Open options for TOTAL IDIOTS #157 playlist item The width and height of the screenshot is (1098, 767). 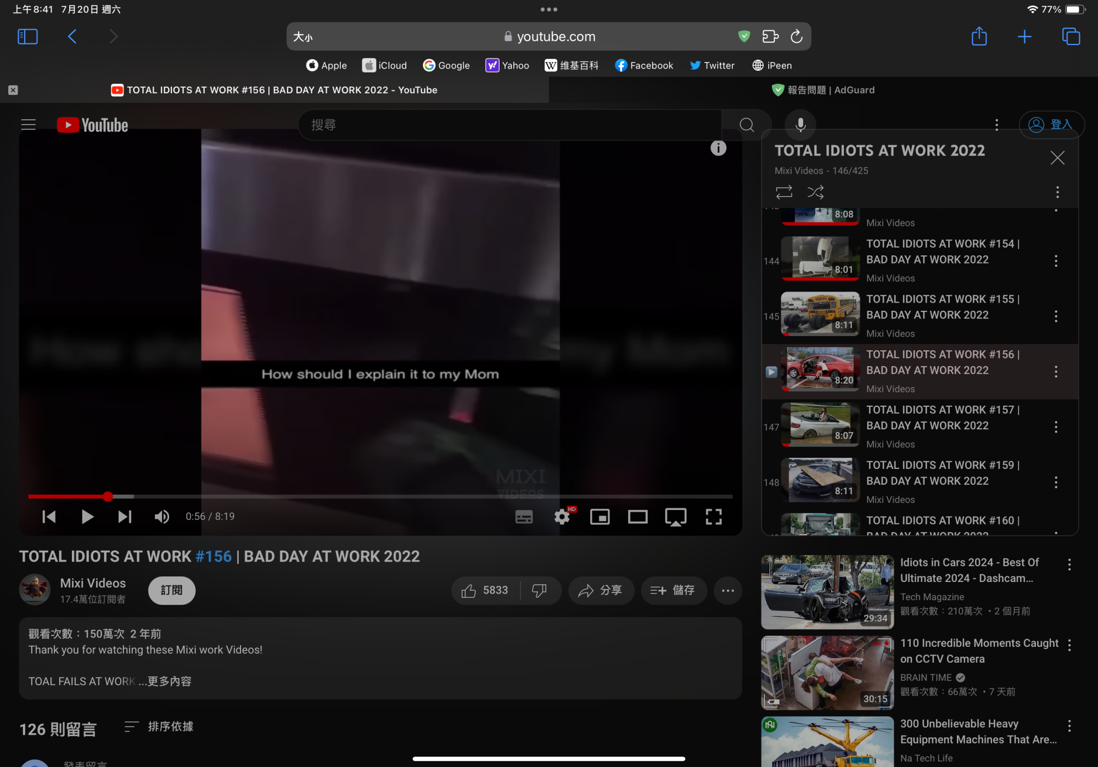pyautogui.click(x=1056, y=427)
